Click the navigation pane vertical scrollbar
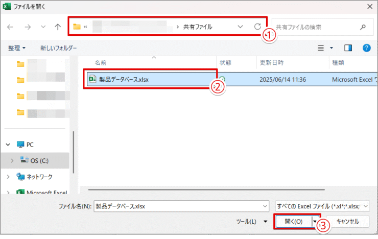Screen dimensions: 378x239 tap(73, 152)
